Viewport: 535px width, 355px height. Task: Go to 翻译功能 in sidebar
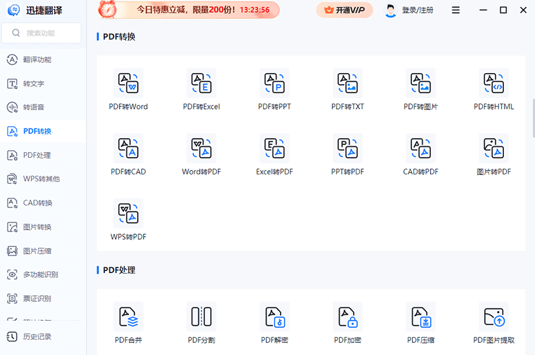[43, 60]
